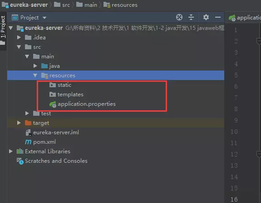Expand the test folder arrow

[27, 113]
